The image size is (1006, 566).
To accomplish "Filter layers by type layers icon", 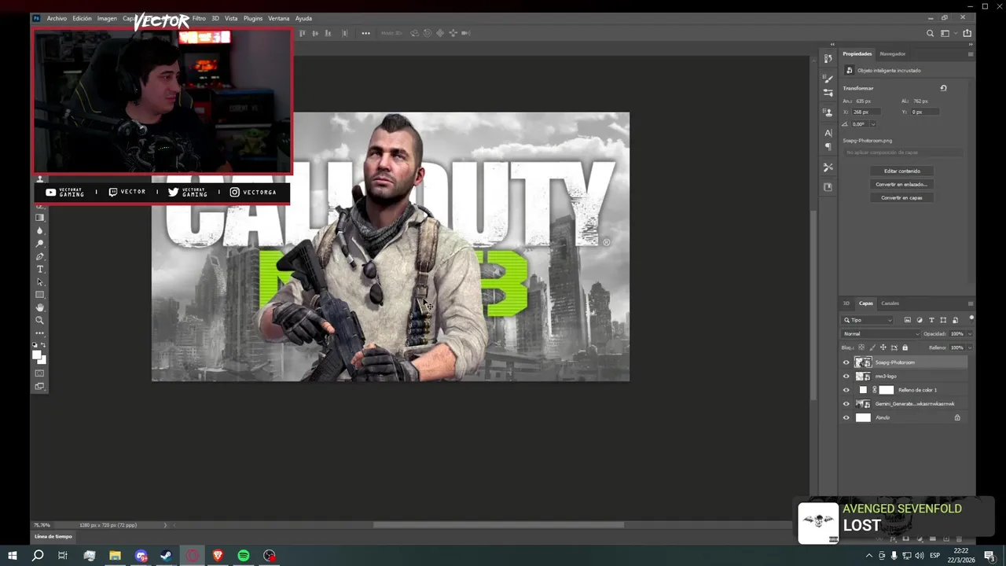I will pyautogui.click(x=931, y=320).
